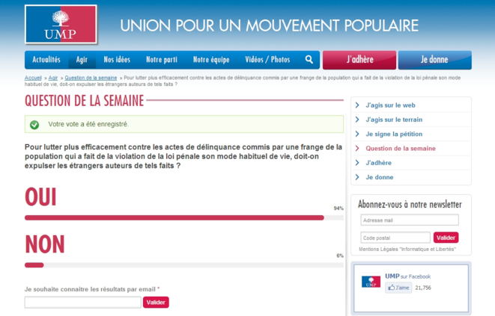Click the UMP Facebook page thumbnail
This screenshot has width=495, height=316.
[x=371, y=282]
